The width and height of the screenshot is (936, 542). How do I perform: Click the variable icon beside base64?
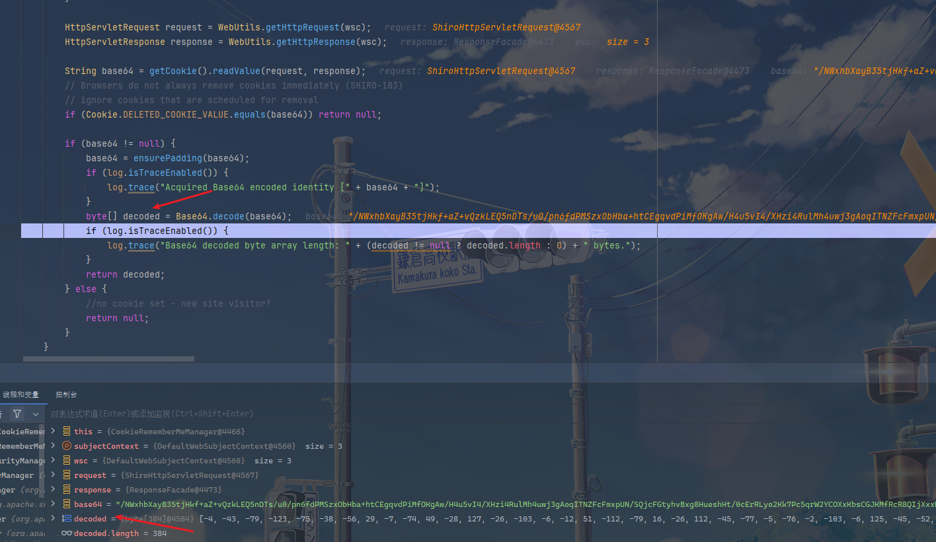67,504
